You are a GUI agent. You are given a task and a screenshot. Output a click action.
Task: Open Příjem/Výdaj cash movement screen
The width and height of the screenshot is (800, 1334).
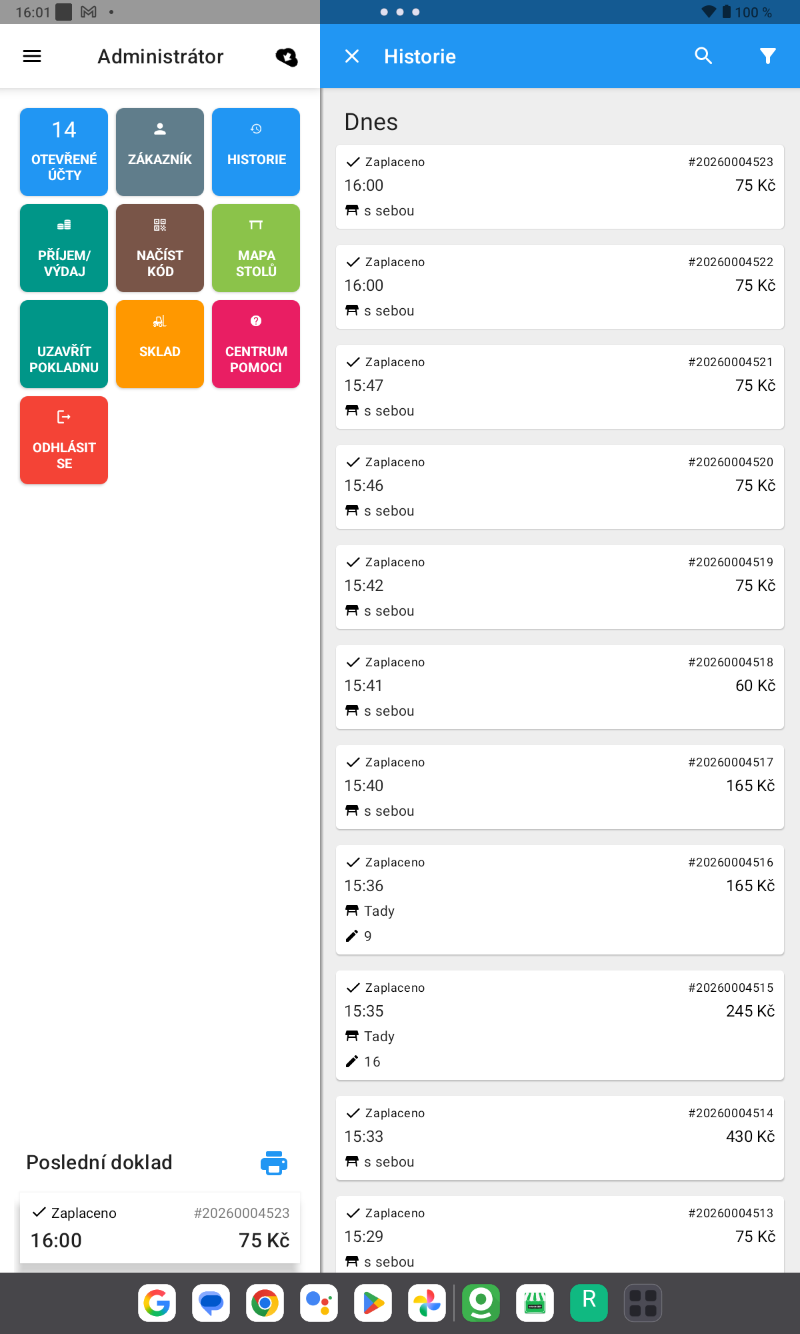pyautogui.click(x=63, y=247)
